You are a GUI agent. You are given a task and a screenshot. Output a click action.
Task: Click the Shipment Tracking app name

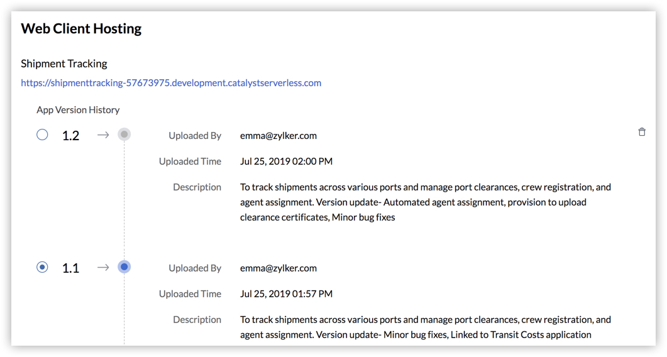pyautogui.click(x=63, y=63)
